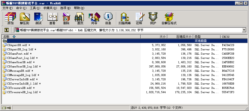The height and width of the screenshot is (111, 249).
Task: Click the 解压到 (Extract To) icon
Action: coord(24,18)
